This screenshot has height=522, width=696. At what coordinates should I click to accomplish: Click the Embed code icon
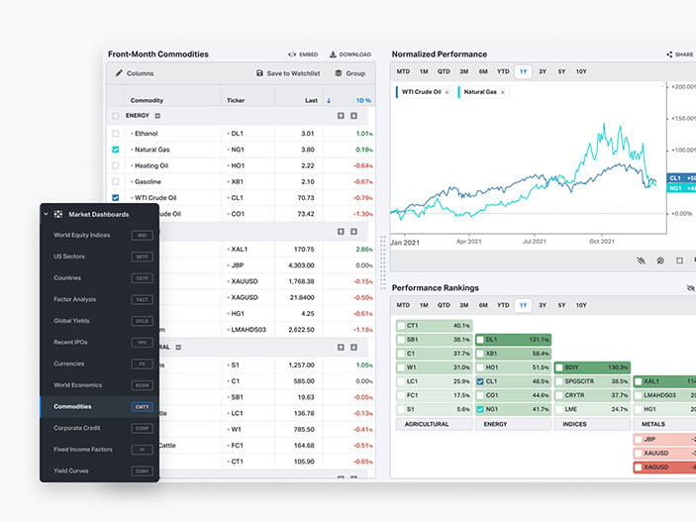pyautogui.click(x=292, y=54)
